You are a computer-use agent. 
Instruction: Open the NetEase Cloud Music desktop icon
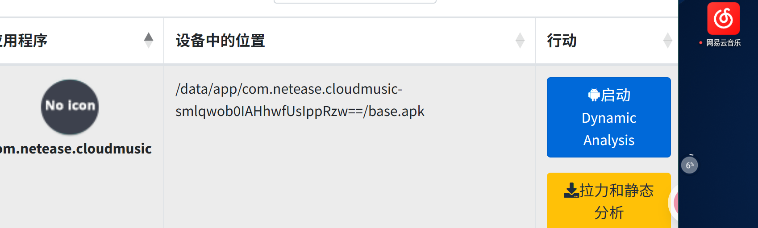(723, 18)
